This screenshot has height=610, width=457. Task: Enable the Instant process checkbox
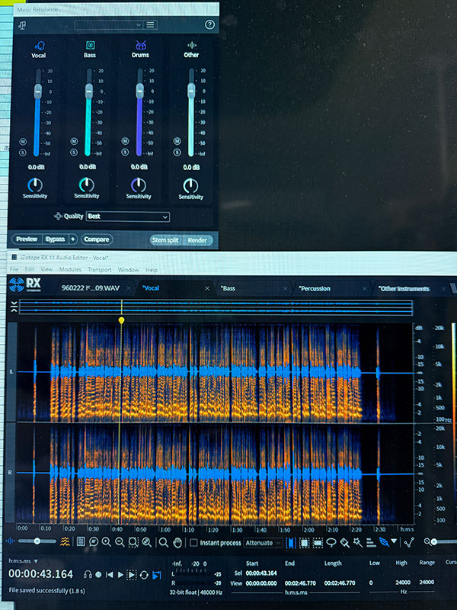coord(193,543)
